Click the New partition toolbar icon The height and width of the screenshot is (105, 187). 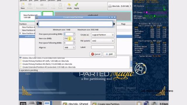click(23, 6)
